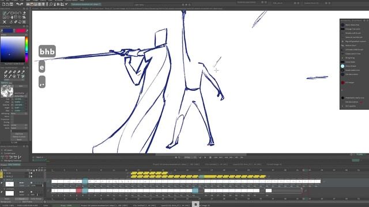Click the rainbow hue slider strip
369x207 pixels.
pos(27,49)
